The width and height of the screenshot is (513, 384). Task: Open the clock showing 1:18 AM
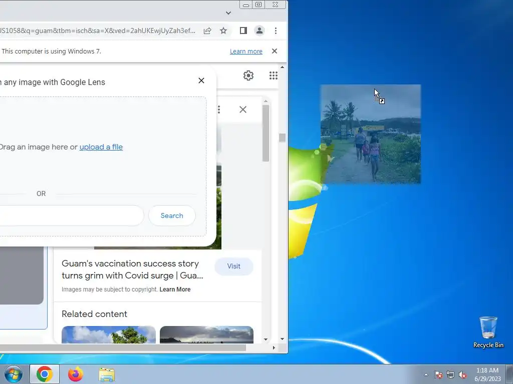(487, 374)
